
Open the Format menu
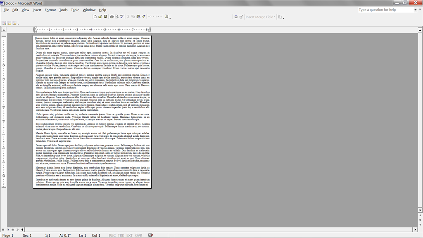50,10
